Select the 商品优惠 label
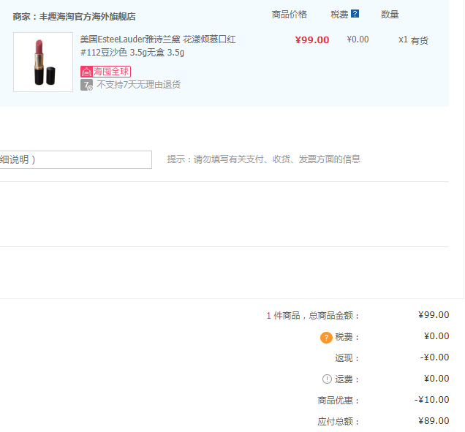Viewport: 465px width, 432px height. (x=338, y=401)
